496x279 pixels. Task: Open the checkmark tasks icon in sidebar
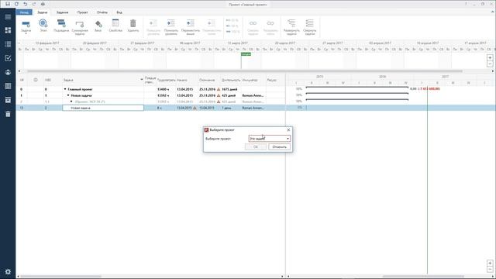click(8, 58)
